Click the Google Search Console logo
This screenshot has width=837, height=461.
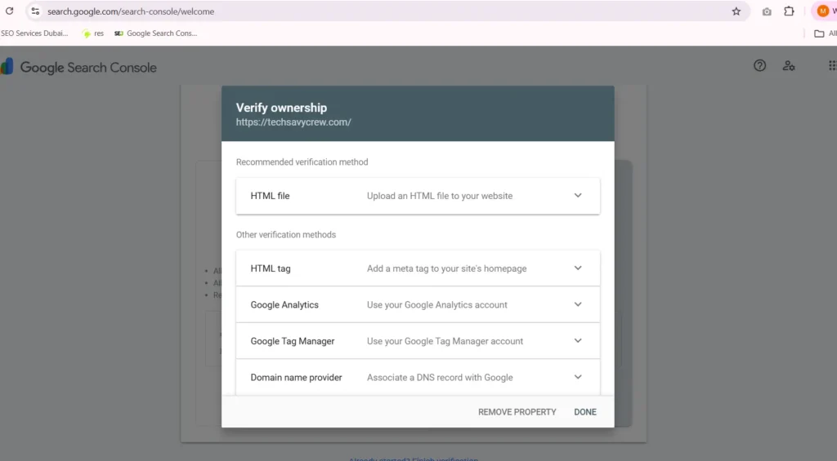pos(78,67)
